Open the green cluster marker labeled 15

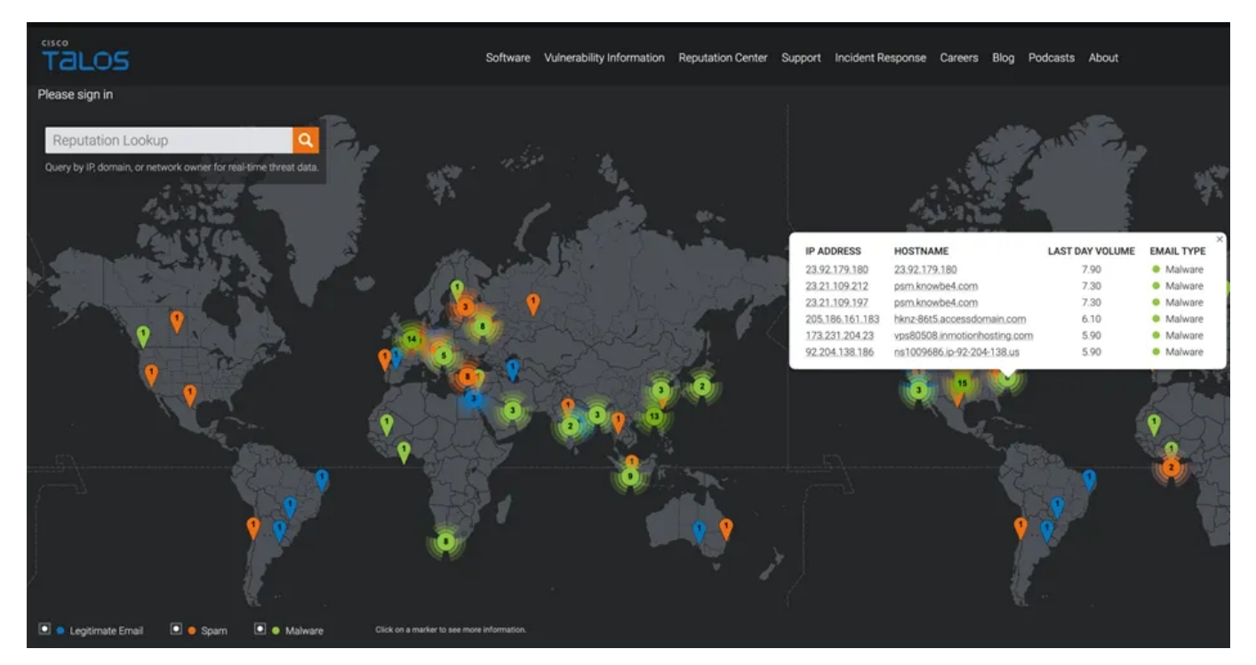961,384
